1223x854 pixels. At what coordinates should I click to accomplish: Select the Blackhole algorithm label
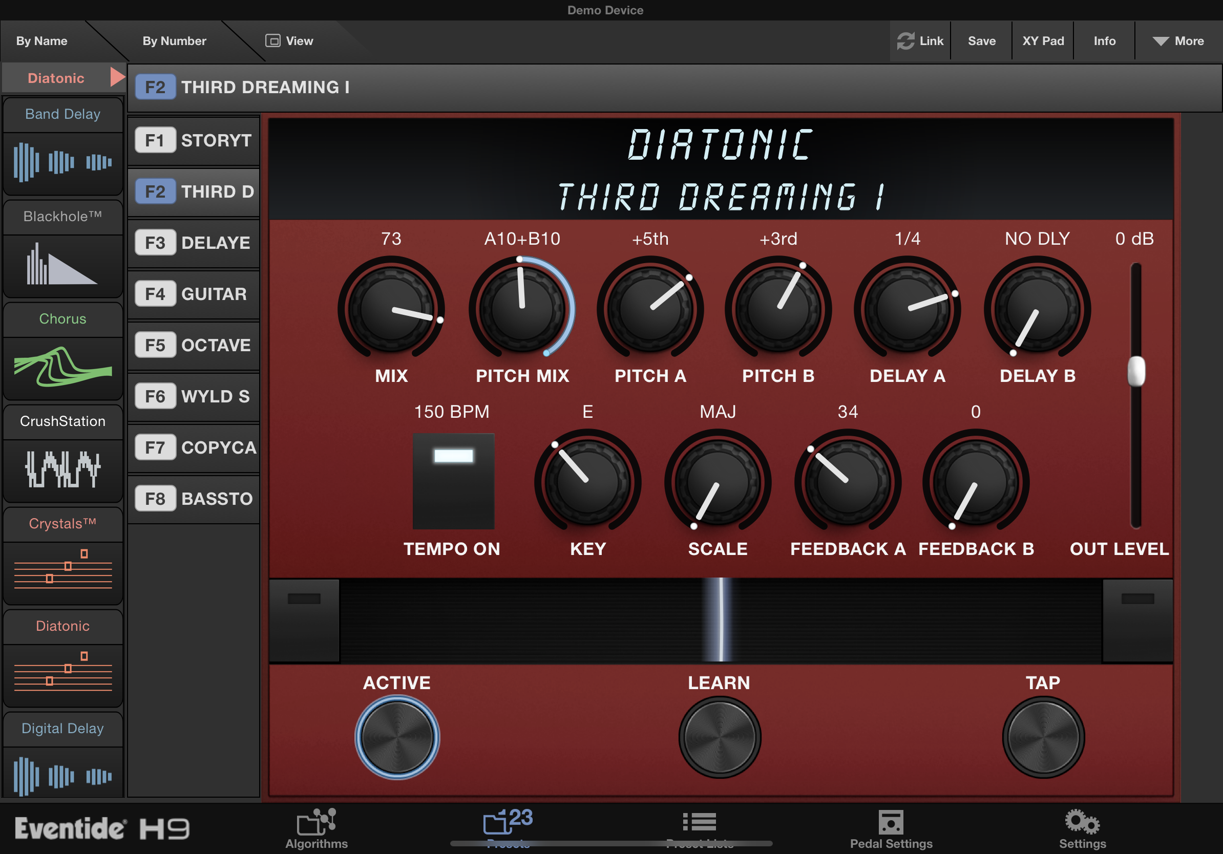pos(63,216)
